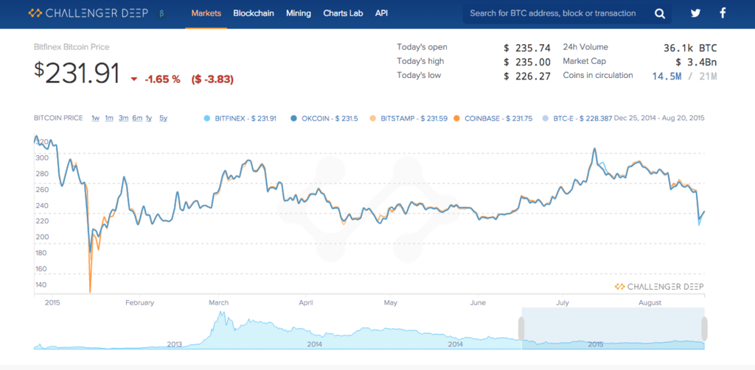Click the OKCOIN - $ 231.5 legend label
The height and width of the screenshot is (370, 755).
pyautogui.click(x=330, y=118)
